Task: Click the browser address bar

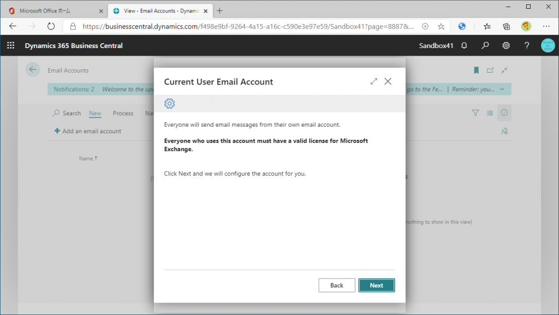Action: coord(246,26)
